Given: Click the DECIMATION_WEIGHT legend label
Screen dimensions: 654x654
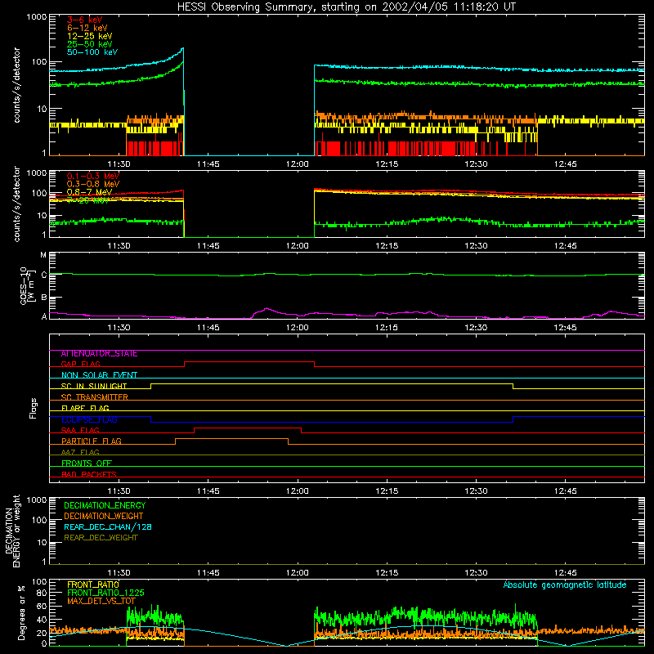Looking at the screenshot, I should (x=104, y=517).
